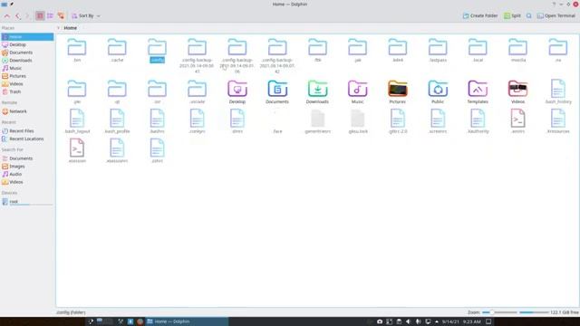Select the .cache folder icon

pos(117,47)
